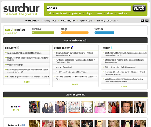This screenshot has width=151, height=127.
Task: Click the delicious.com squares icon
Action: (72, 47)
